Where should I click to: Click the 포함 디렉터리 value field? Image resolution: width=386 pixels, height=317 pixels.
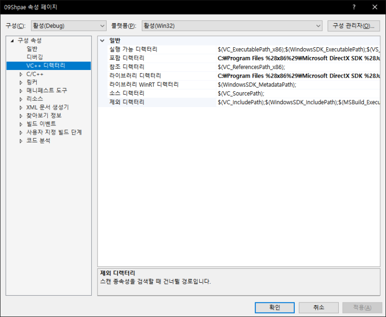[x=289, y=57]
